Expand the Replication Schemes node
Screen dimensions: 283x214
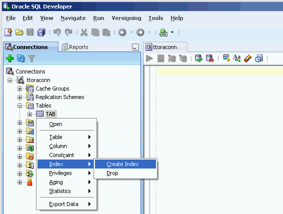(x=19, y=97)
